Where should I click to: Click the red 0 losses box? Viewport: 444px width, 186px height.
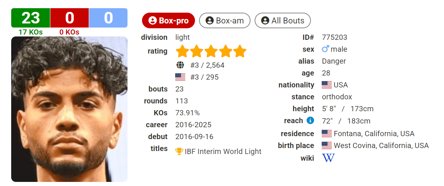[70, 18]
